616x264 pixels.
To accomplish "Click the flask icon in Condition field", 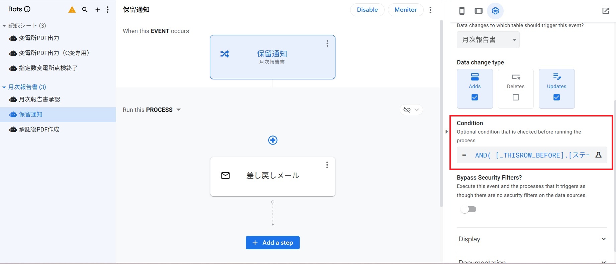I will coord(598,155).
